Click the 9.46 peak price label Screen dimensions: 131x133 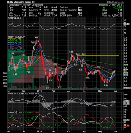pos(37,37)
